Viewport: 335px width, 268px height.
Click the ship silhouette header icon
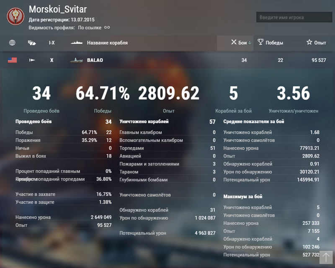click(x=77, y=43)
